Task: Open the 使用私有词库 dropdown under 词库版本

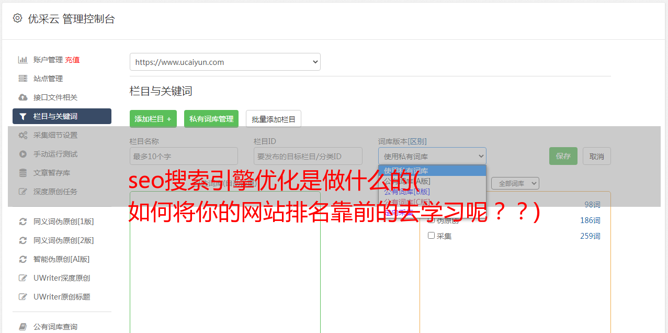Action: [432, 156]
